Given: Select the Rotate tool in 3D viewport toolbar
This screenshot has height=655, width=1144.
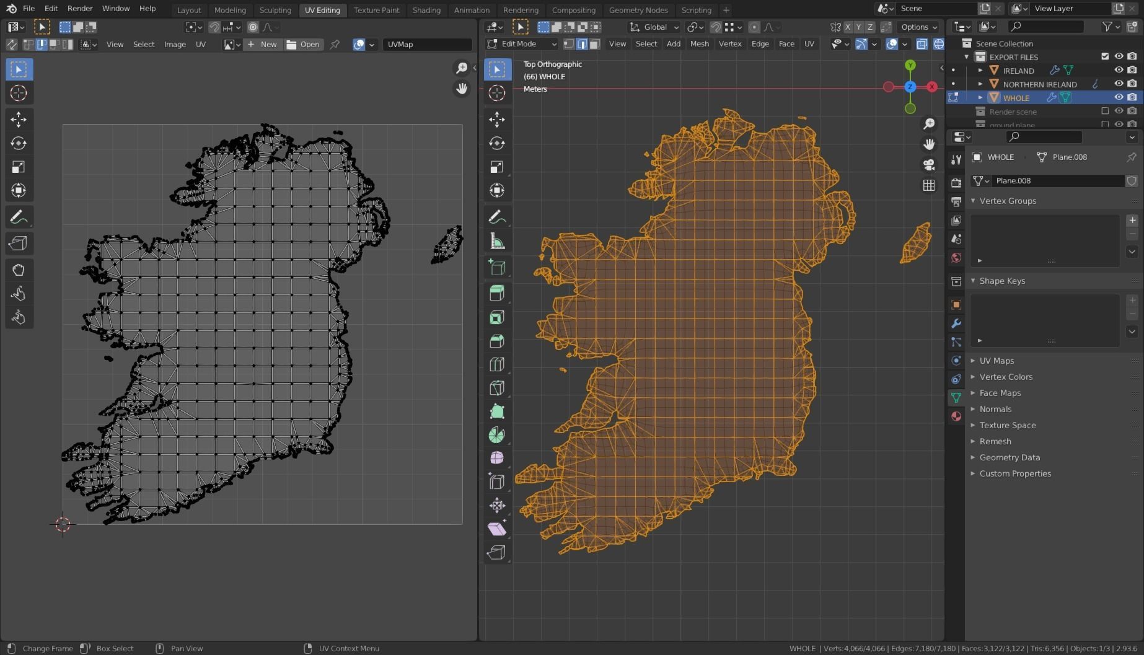Looking at the screenshot, I should pos(497,143).
